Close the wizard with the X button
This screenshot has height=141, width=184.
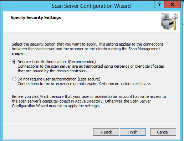pos(172,4)
